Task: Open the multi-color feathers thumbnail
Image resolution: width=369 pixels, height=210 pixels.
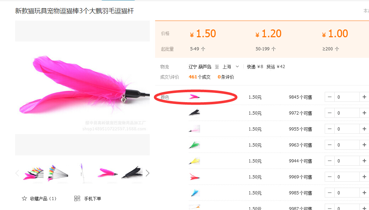Action: 33,173
